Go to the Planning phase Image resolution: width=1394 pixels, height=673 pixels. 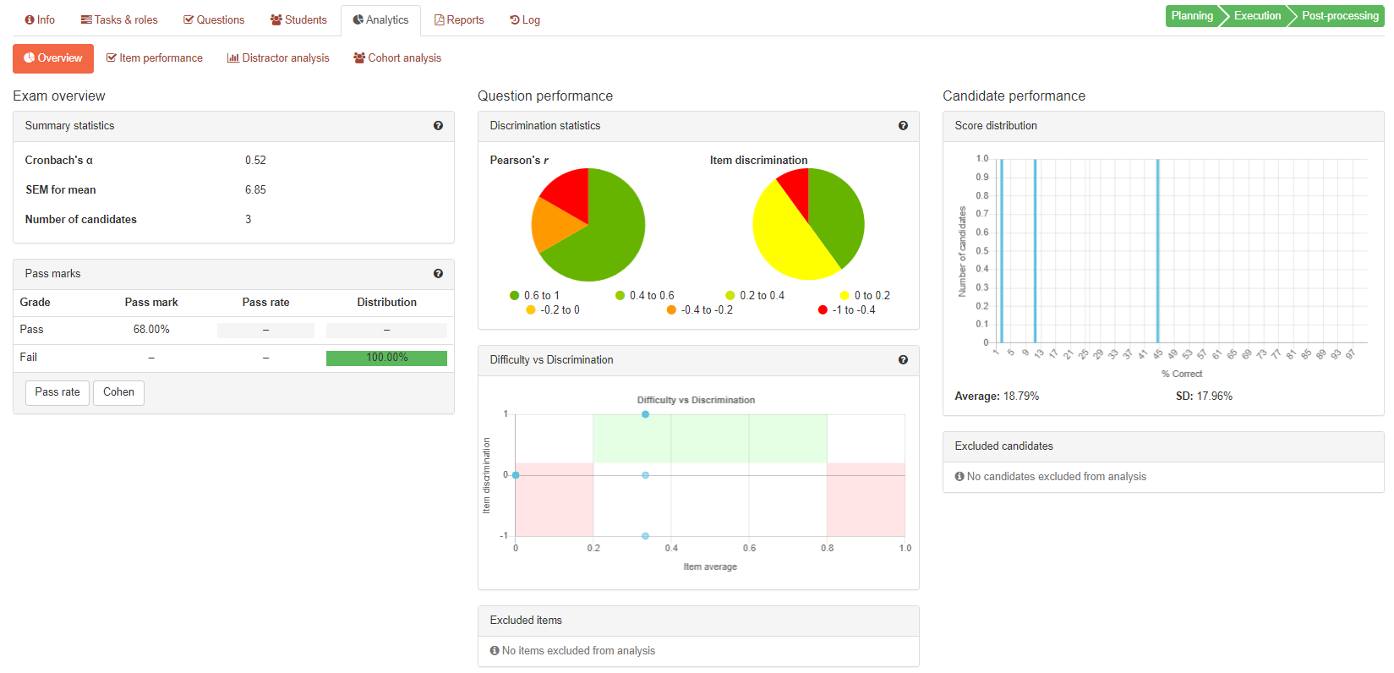pyautogui.click(x=1192, y=16)
